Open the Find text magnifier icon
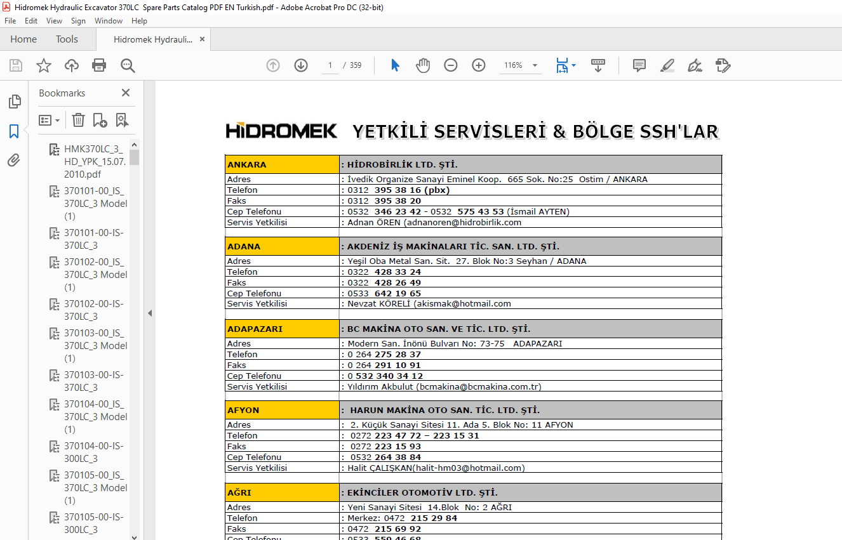This screenshot has width=842, height=540. (x=128, y=65)
